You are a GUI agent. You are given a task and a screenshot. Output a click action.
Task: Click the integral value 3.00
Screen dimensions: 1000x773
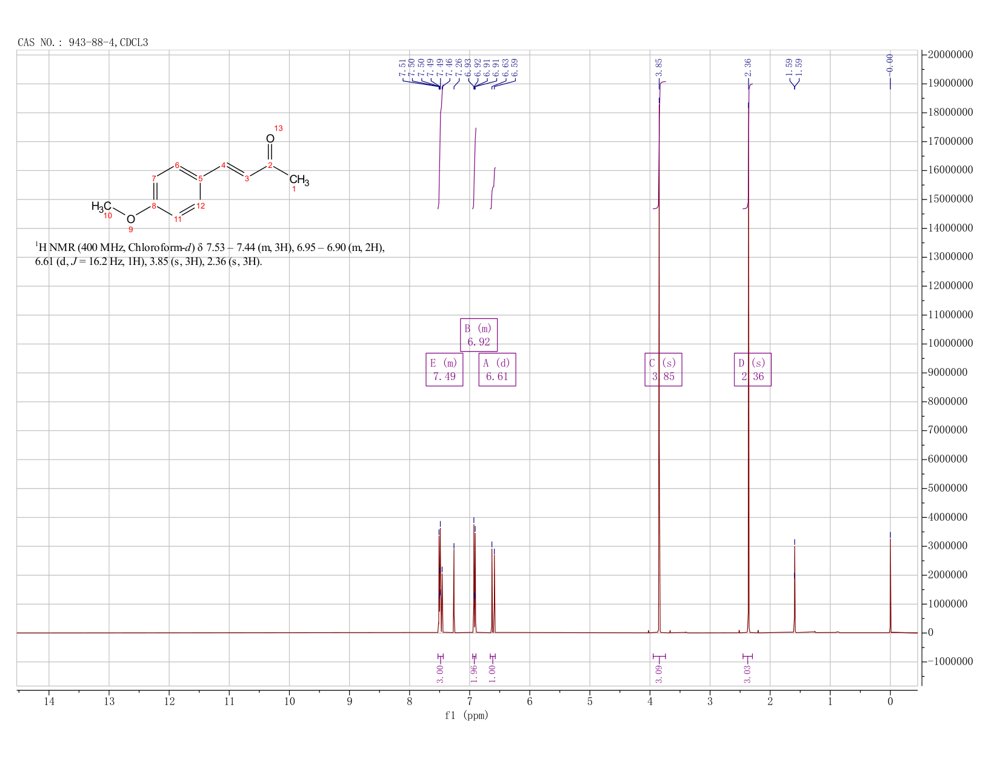[440, 674]
